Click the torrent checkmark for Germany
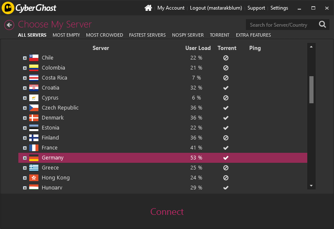 [x=226, y=158]
